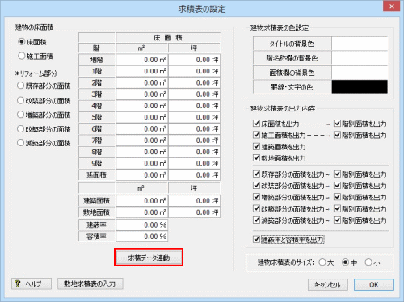Toggle 改装部分の面積を出力 checkbox
The image size is (404, 302).
(256, 185)
